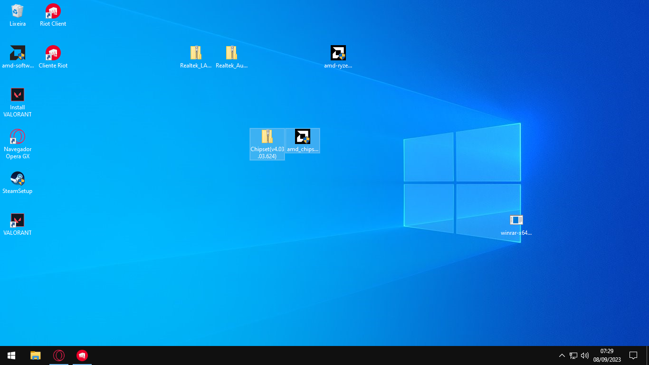This screenshot has height=365, width=649.
Task: Select the Realtek_Au... zip folder
Action: coord(231,57)
